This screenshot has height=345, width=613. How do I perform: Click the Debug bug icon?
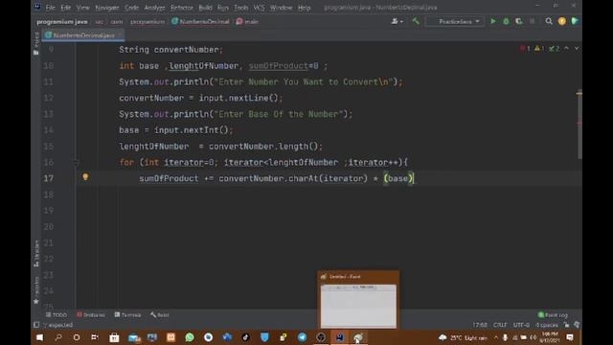[x=506, y=21]
